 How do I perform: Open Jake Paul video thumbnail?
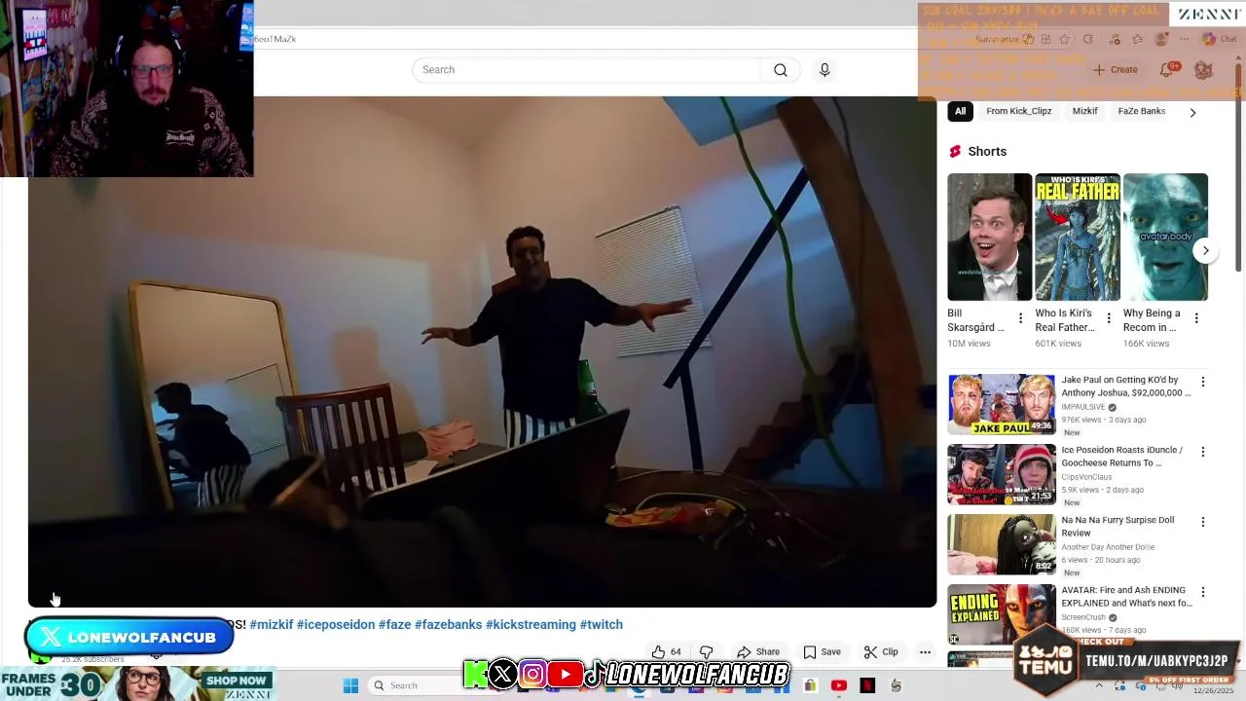[1002, 404]
